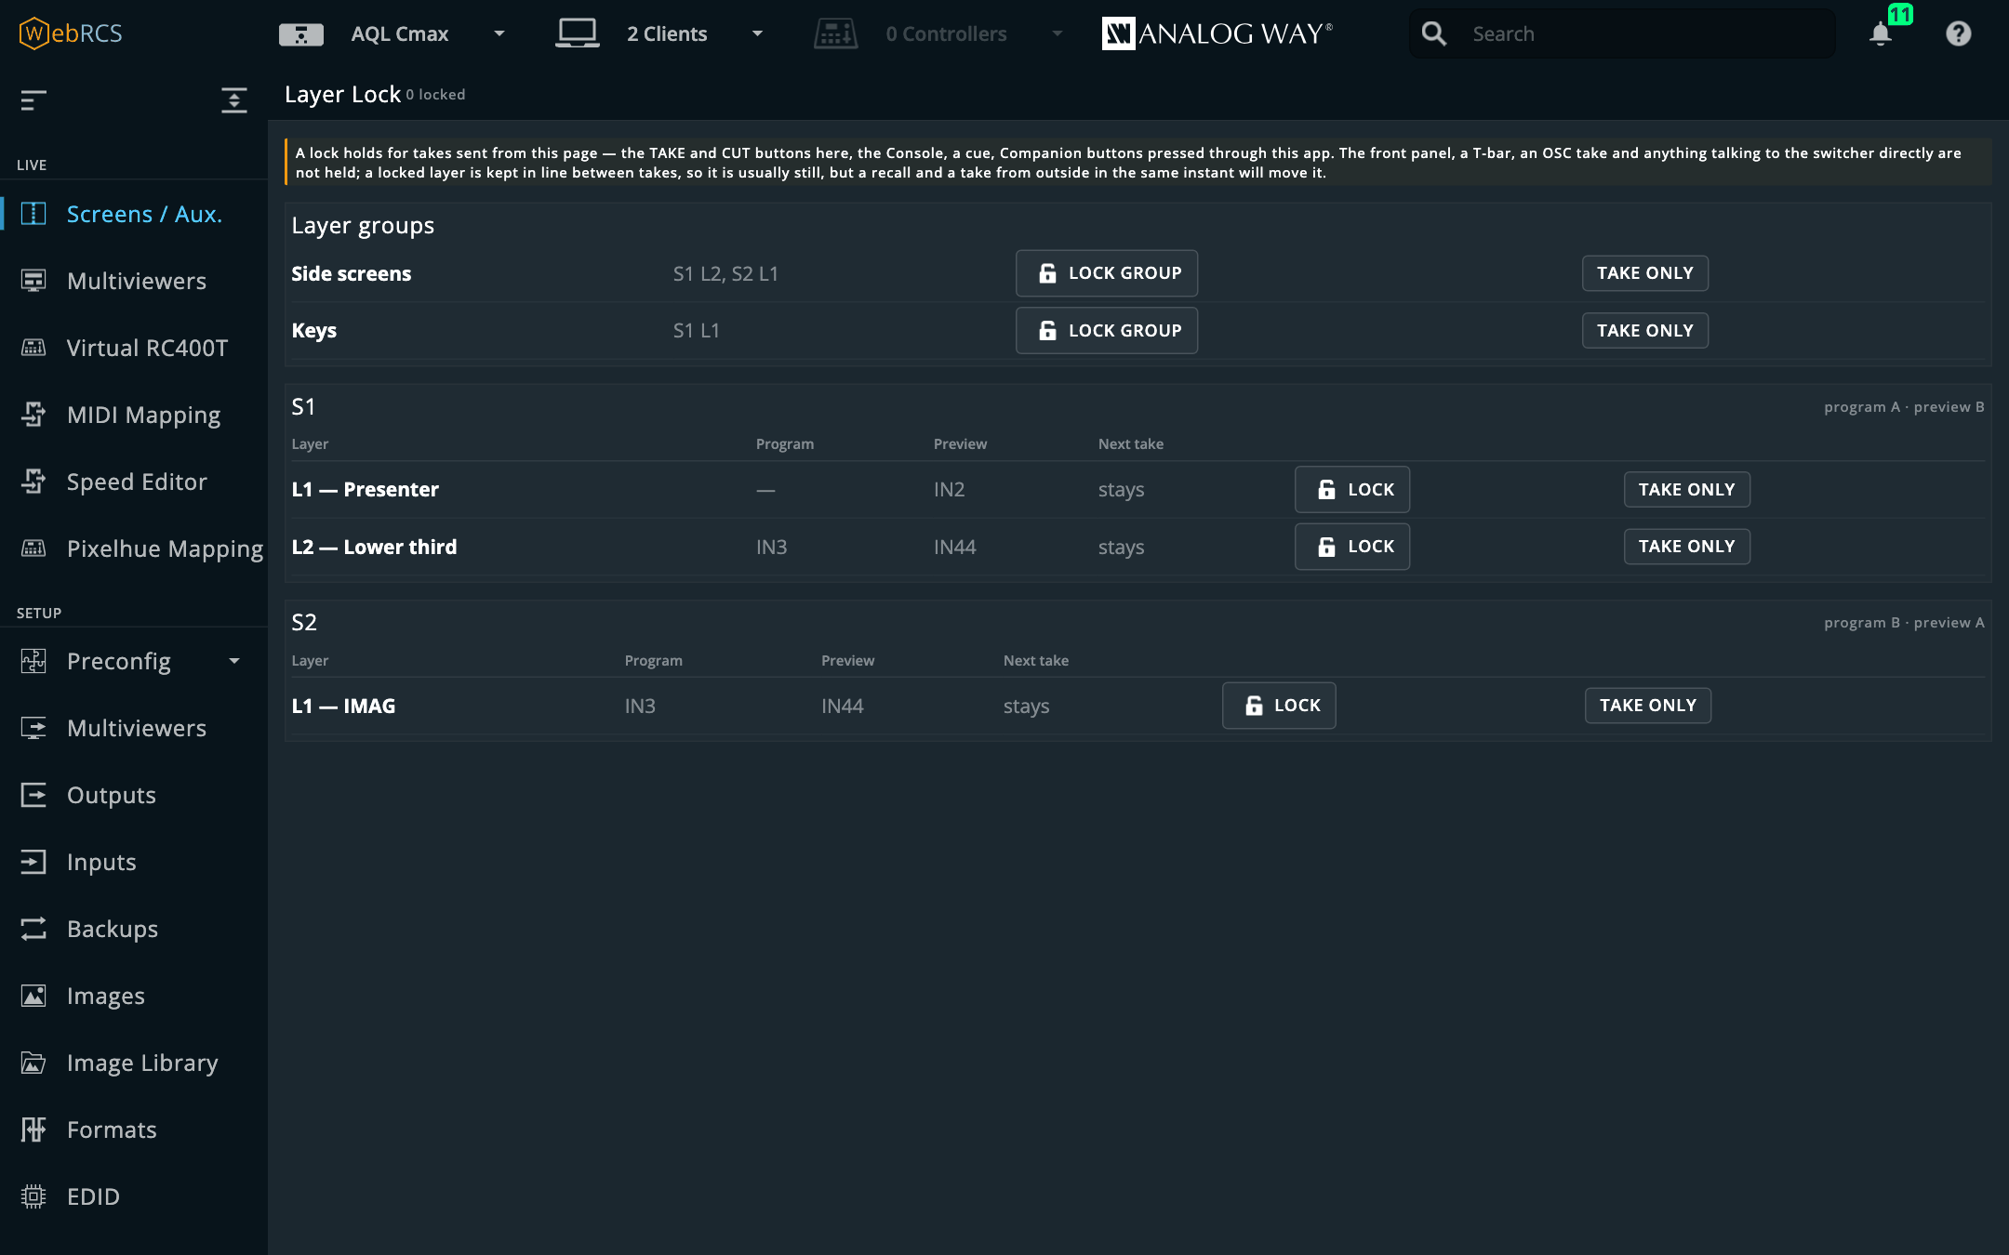Screen dimensions: 2009x1255
Task: Take only the L2 Lower third layer
Action: (x=1686, y=547)
